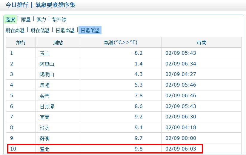Click the 陽明山 station name

(x=47, y=74)
